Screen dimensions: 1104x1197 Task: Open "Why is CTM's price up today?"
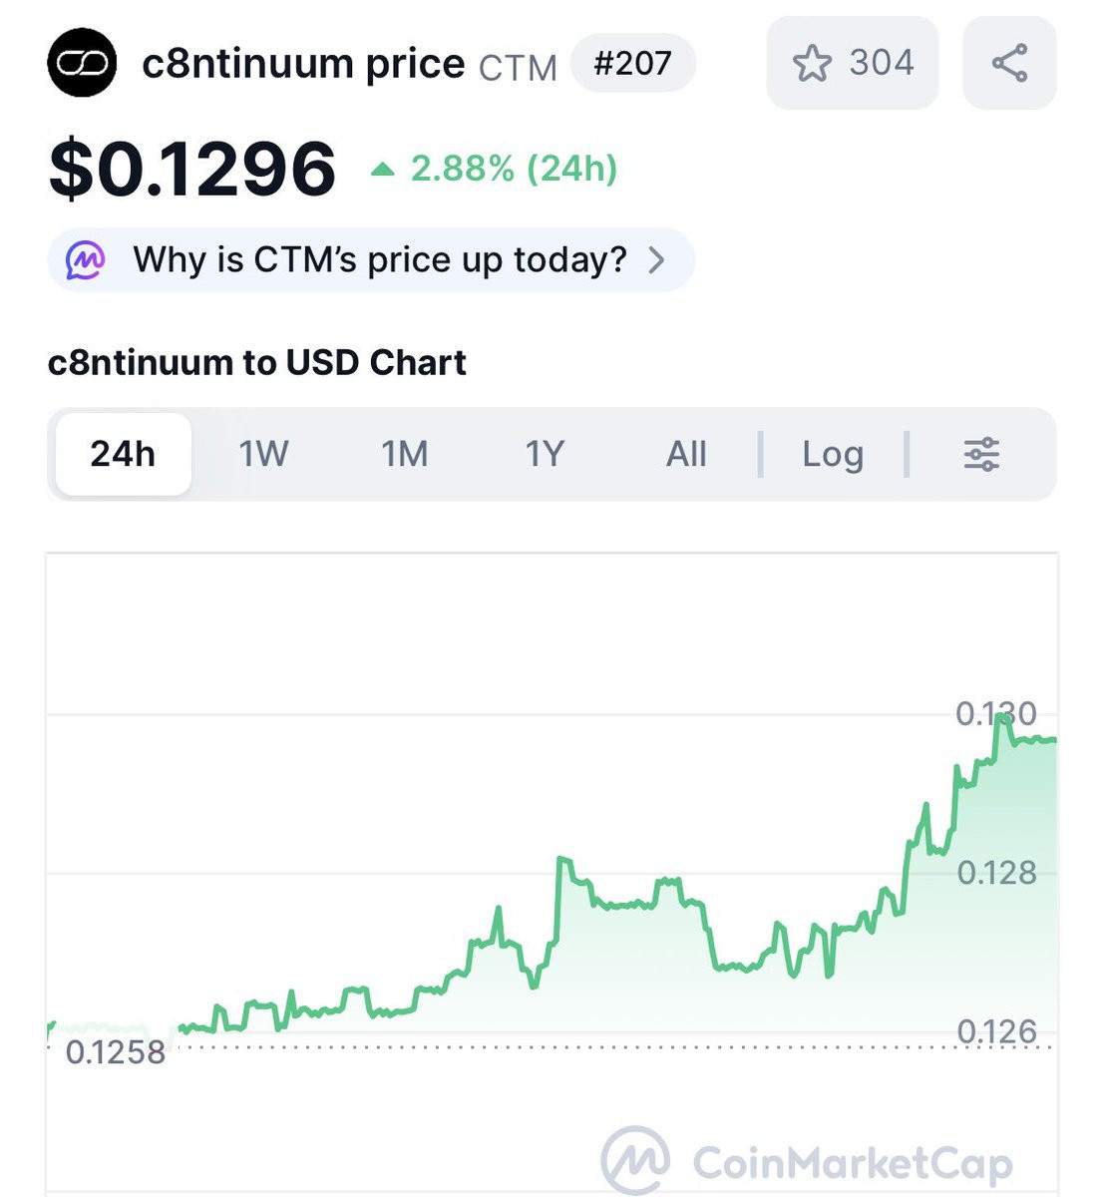tap(380, 260)
